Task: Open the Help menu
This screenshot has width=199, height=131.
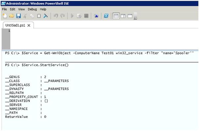Action: [x=43, y=9]
